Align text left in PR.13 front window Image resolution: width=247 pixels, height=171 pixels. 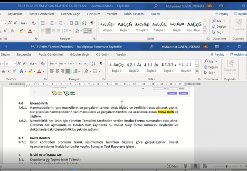pos(52,71)
